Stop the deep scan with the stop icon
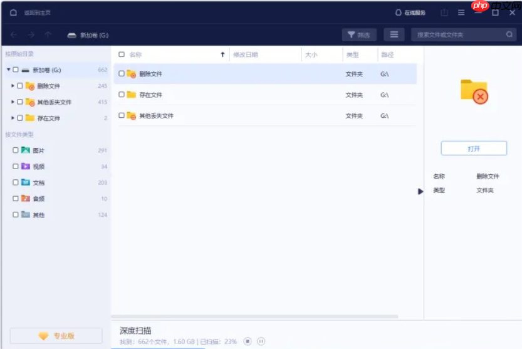Viewport: 522px width, 349px height. [x=248, y=341]
